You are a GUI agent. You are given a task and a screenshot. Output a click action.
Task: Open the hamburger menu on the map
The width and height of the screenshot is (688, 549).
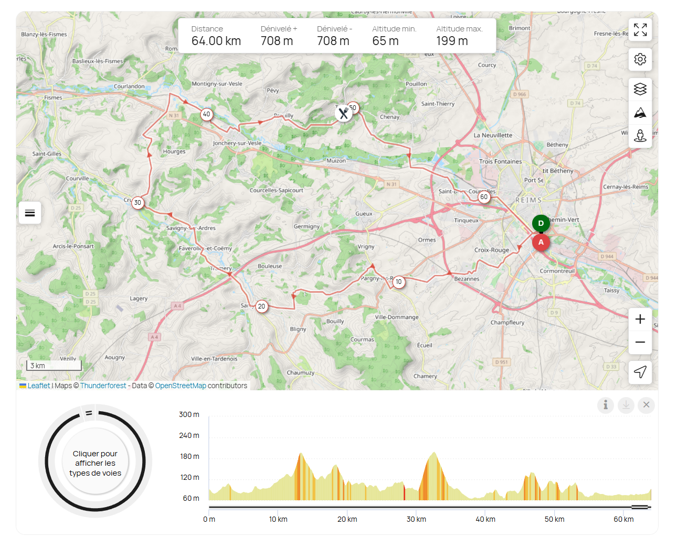click(x=30, y=213)
